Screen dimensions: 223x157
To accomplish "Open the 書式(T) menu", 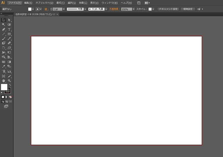I will [60, 3].
